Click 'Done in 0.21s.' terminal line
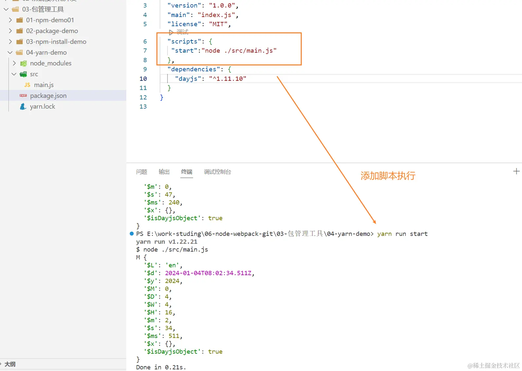Viewport: 522px width, 371px height. [161, 367]
